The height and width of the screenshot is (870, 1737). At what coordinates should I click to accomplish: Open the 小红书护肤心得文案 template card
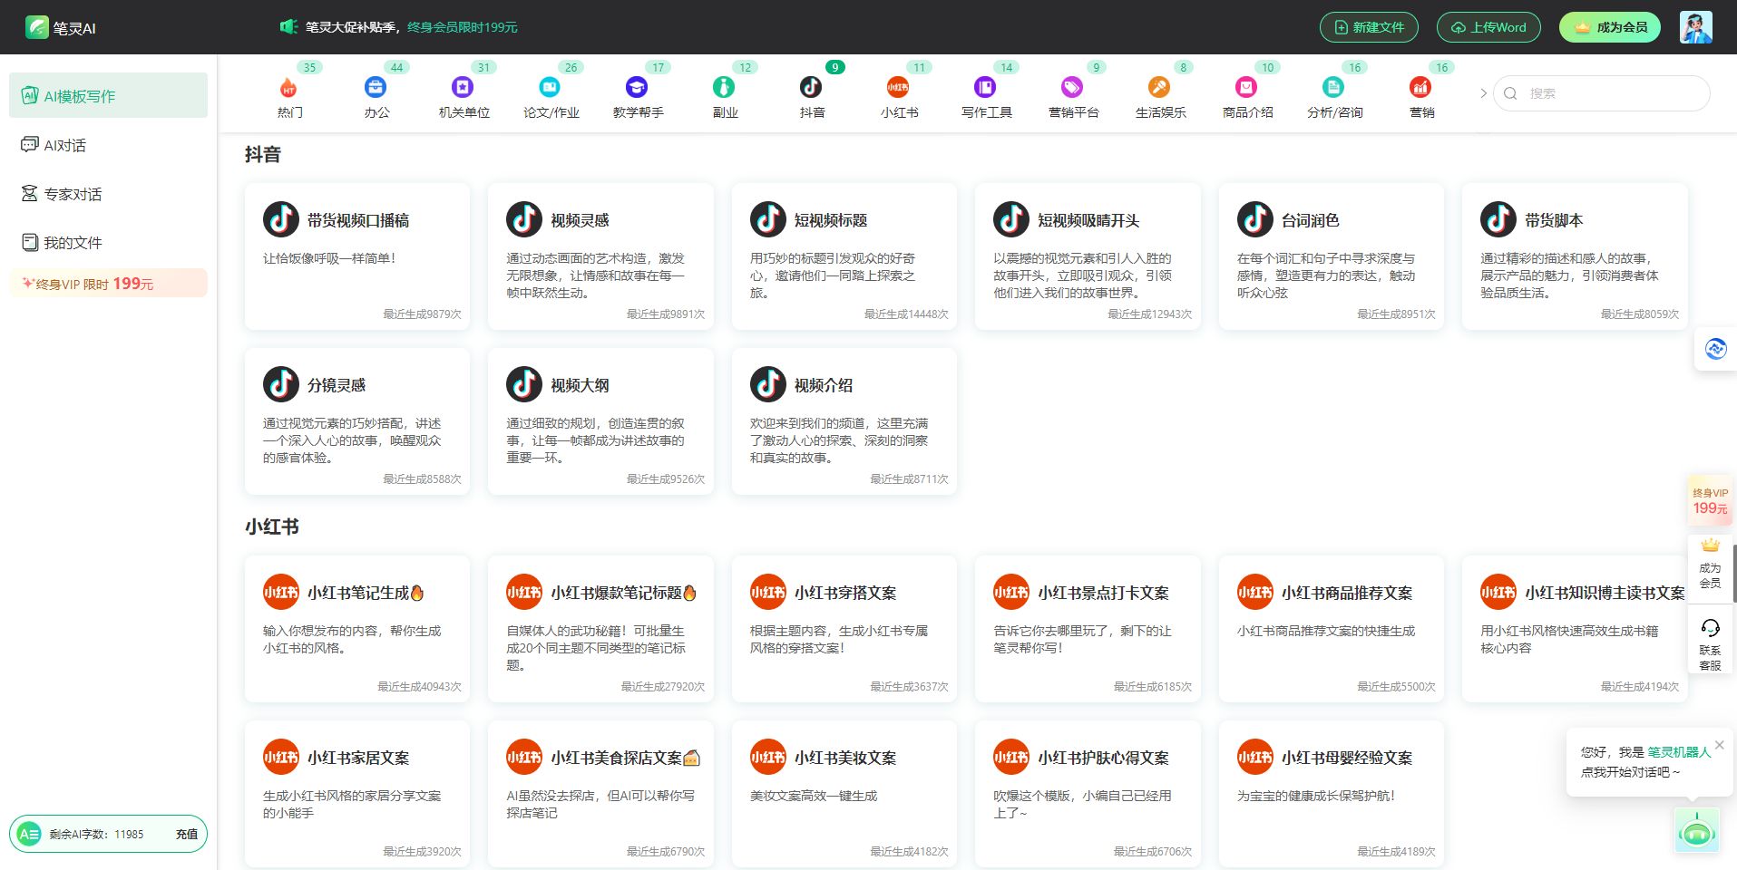pos(1088,793)
